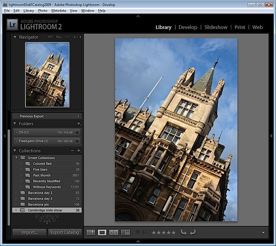Add new folder with Folders plus icon
276x246 pixels.
pyautogui.click(x=79, y=124)
